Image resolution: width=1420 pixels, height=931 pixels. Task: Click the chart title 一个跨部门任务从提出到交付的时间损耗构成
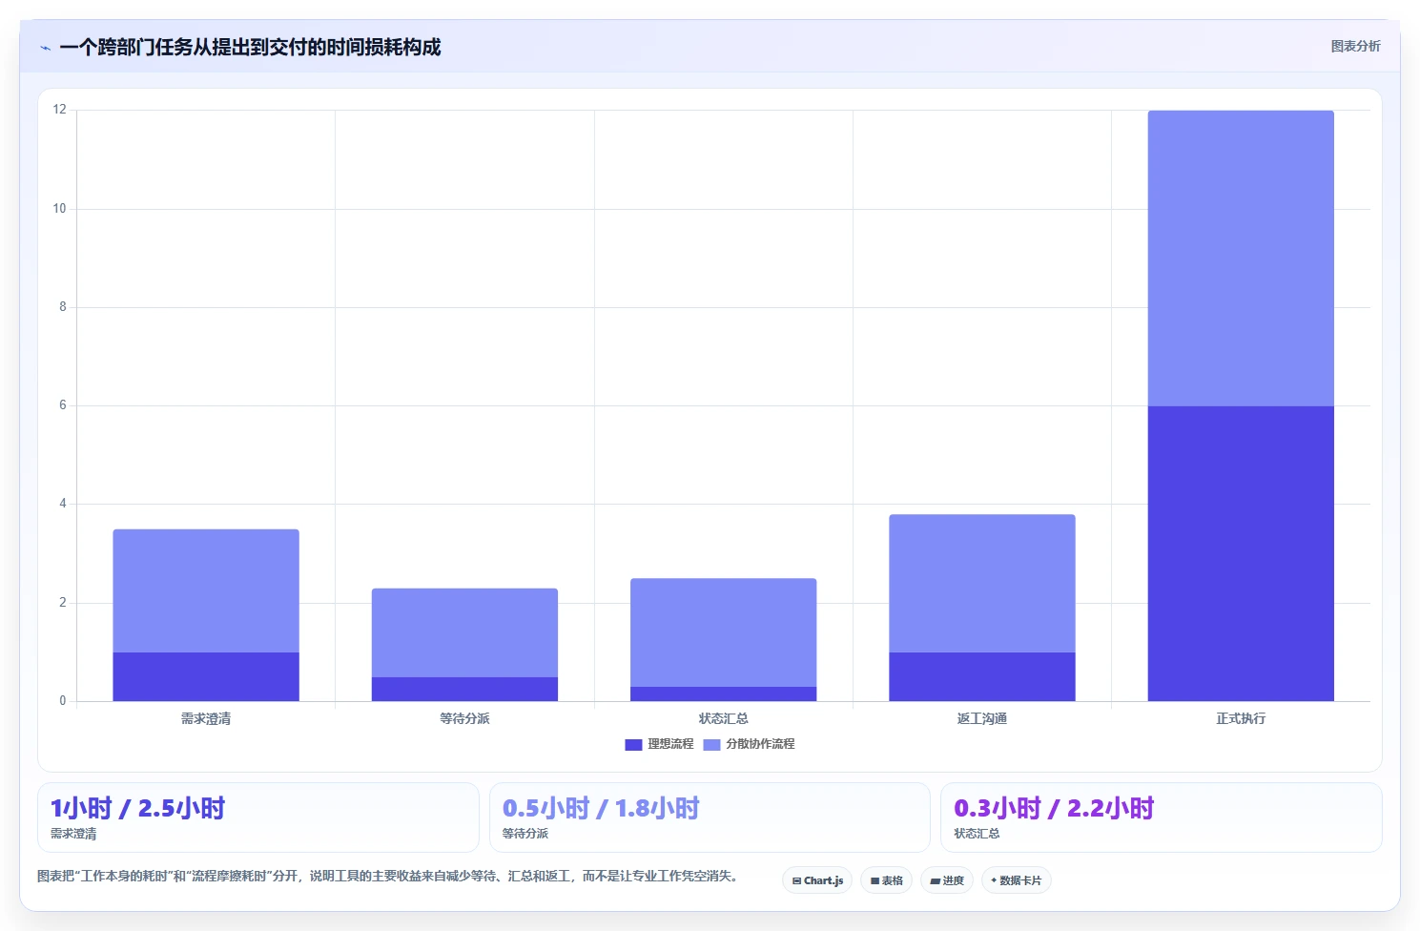250,48
